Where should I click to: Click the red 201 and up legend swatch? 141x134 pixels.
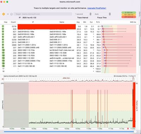click(x=129, y=17)
